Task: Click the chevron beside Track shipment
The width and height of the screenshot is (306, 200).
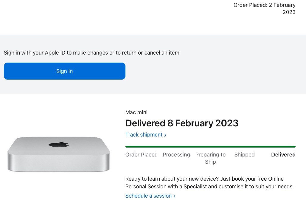Action: (165, 135)
